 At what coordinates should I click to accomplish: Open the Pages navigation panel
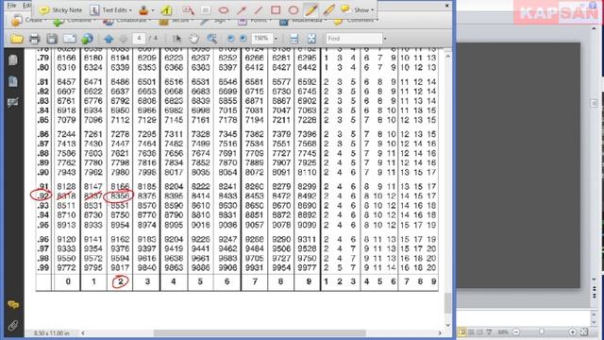pyautogui.click(x=13, y=60)
